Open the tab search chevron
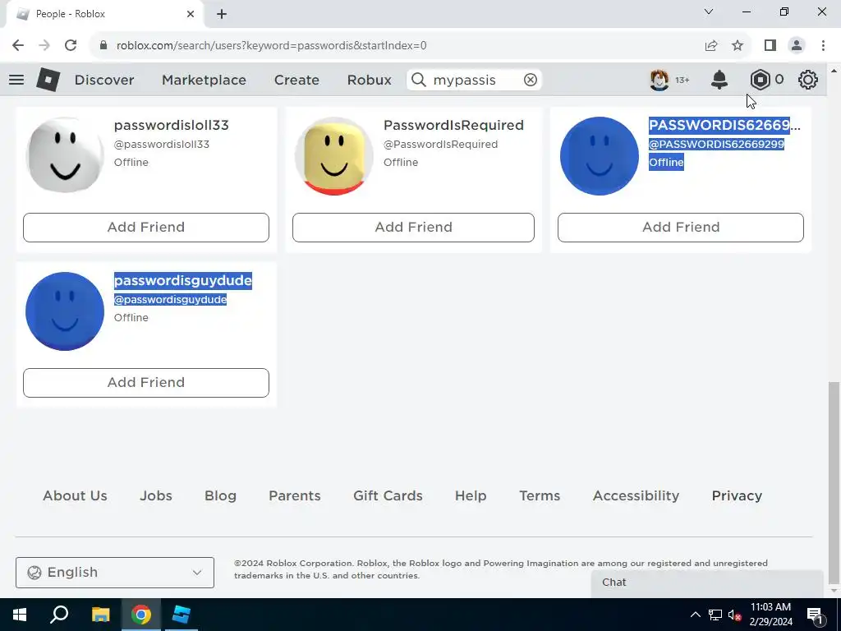841x631 pixels. (709, 12)
